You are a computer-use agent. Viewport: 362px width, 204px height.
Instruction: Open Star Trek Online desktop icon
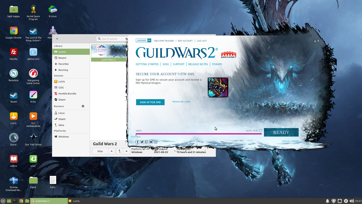coord(33,139)
